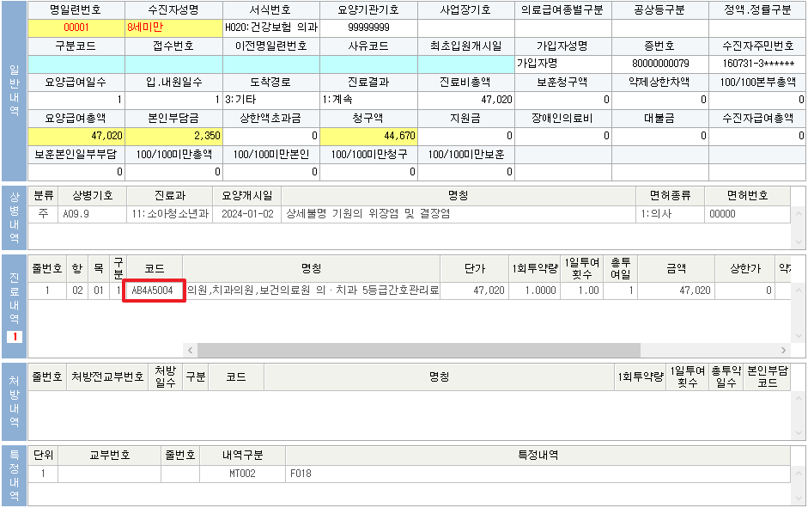
Task: Select the 상병내역 side tab
Action: [x=14, y=218]
